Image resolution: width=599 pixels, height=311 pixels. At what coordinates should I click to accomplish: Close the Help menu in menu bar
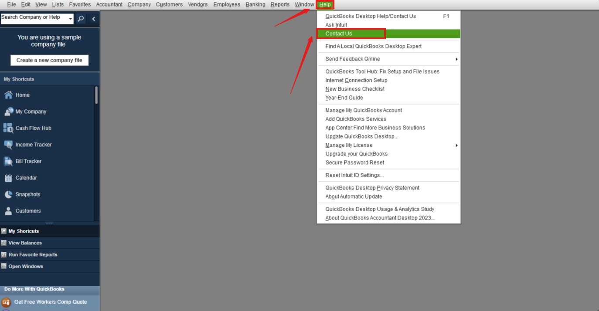coord(325,5)
